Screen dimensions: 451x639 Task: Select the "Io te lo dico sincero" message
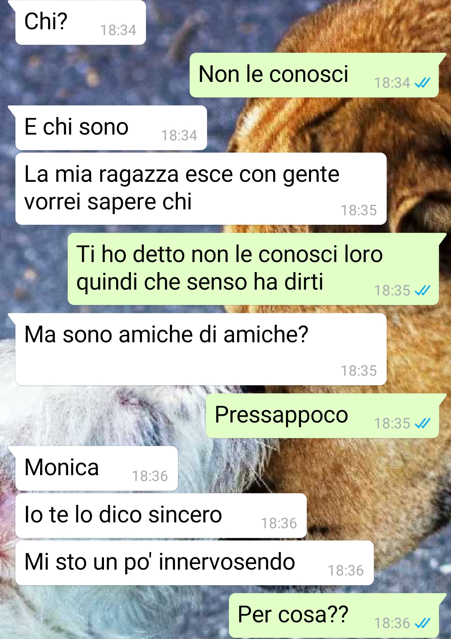(x=161, y=516)
